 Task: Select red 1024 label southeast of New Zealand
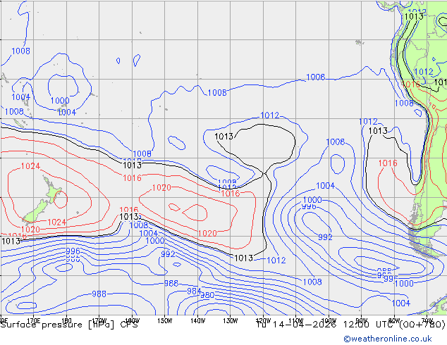[56, 222]
